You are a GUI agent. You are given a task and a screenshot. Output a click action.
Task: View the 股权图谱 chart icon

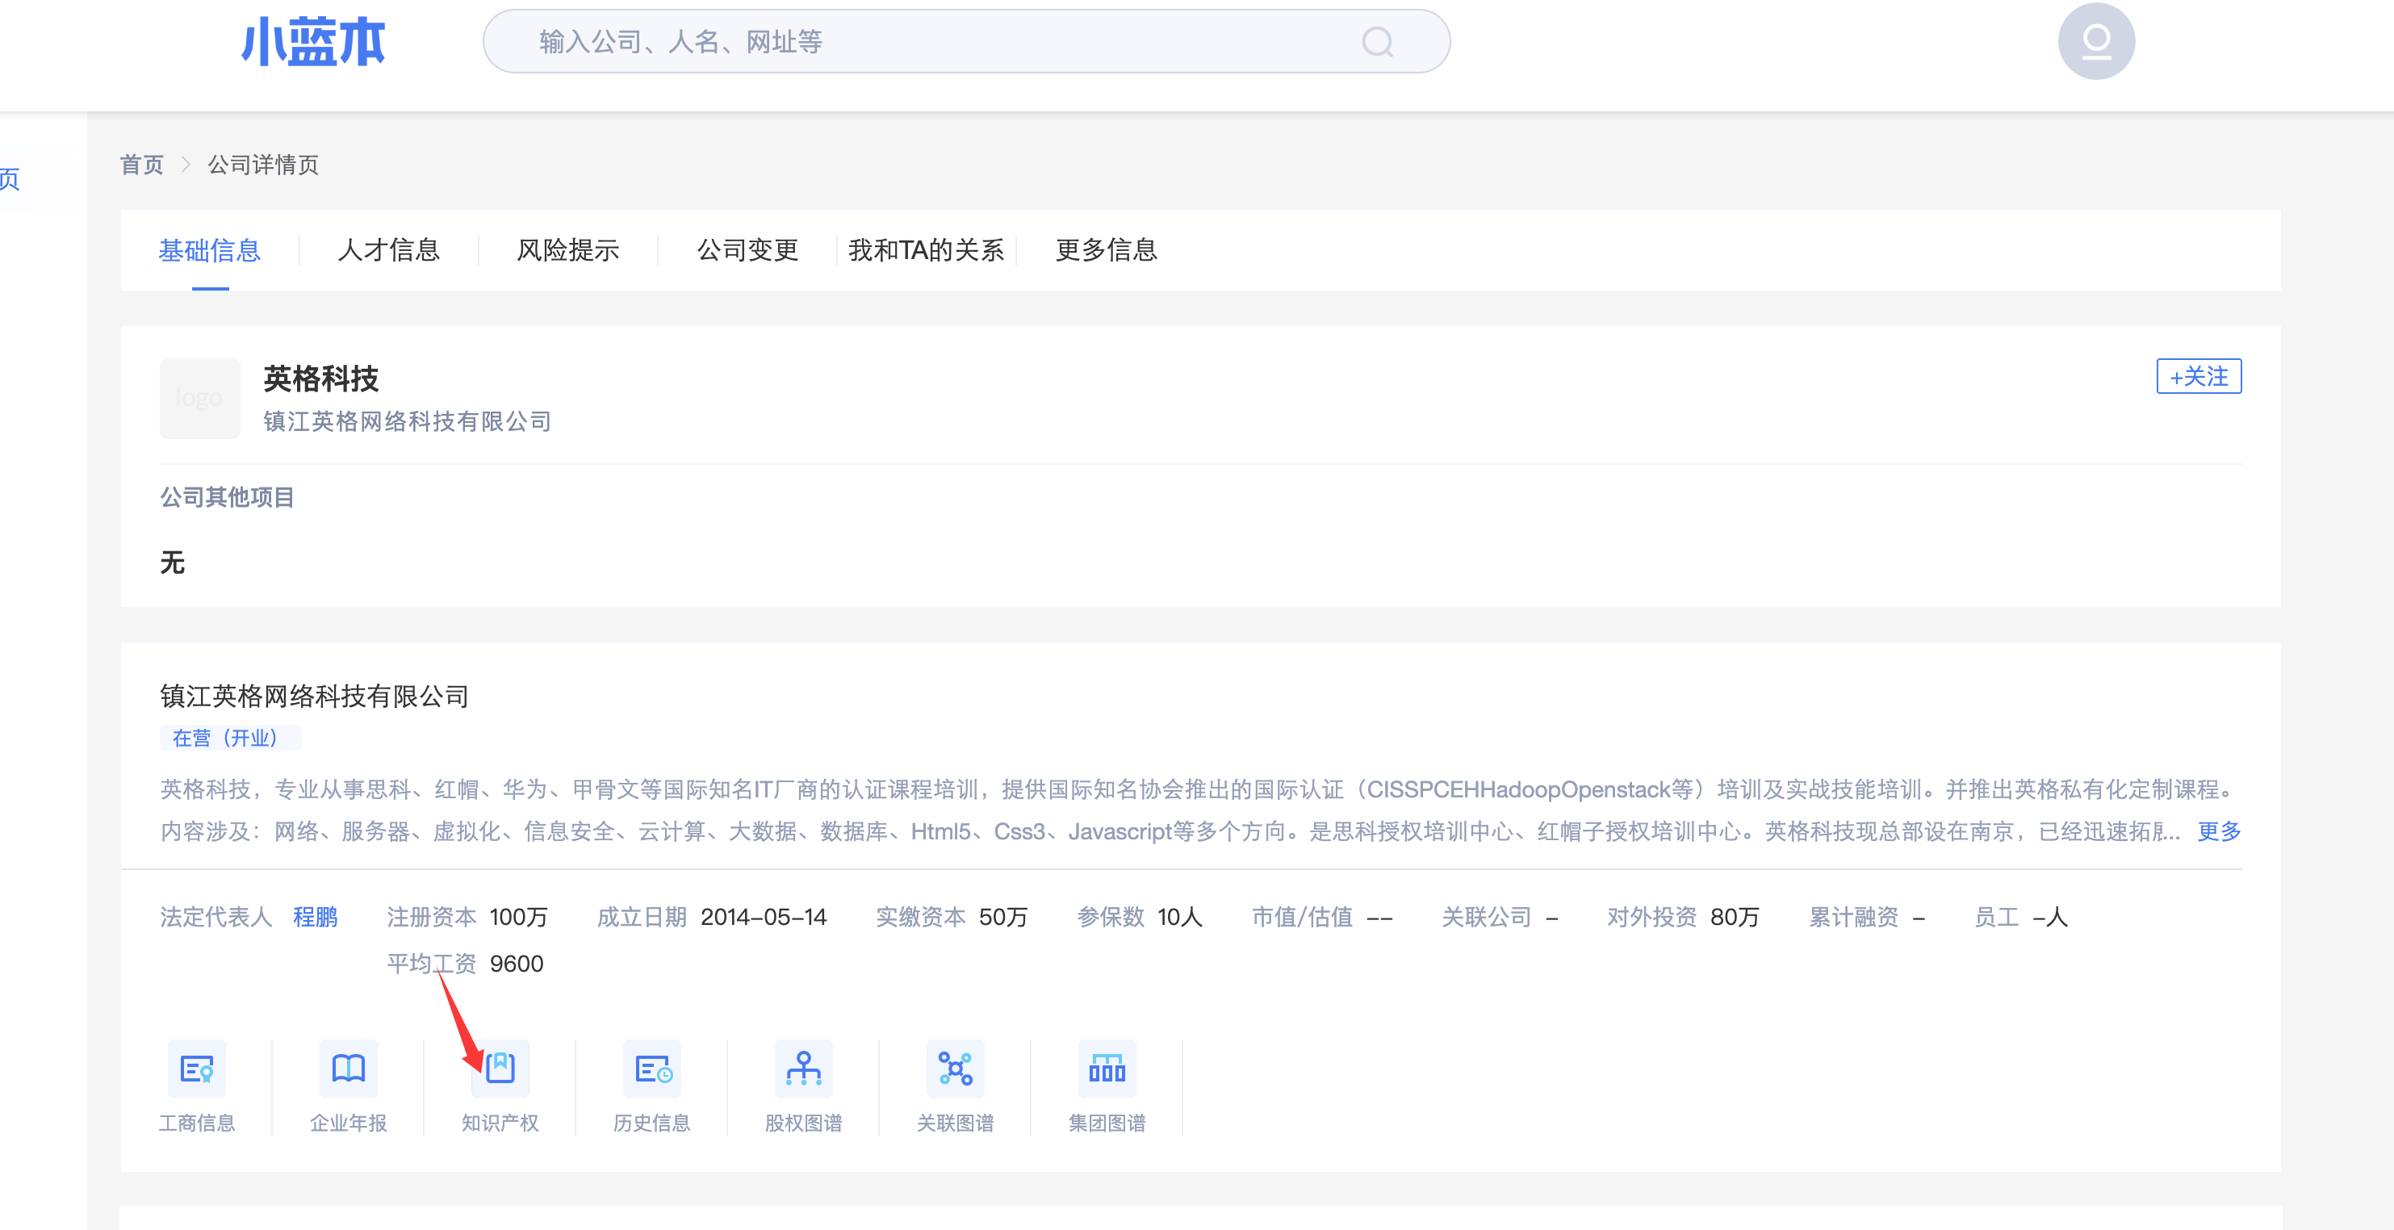click(x=803, y=1069)
